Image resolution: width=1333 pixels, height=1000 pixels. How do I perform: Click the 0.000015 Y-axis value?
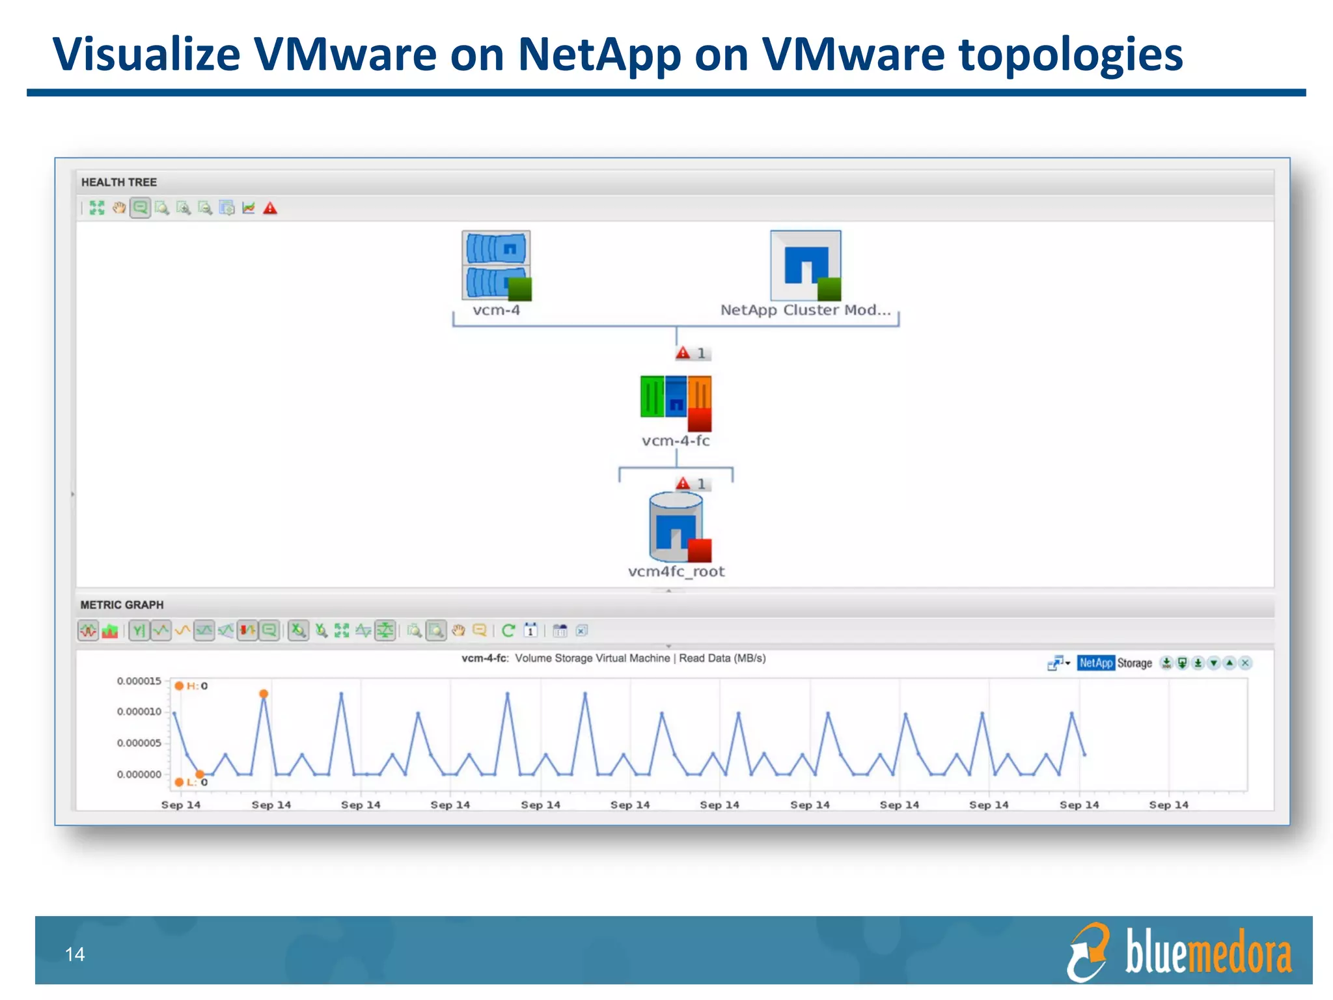(x=139, y=681)
